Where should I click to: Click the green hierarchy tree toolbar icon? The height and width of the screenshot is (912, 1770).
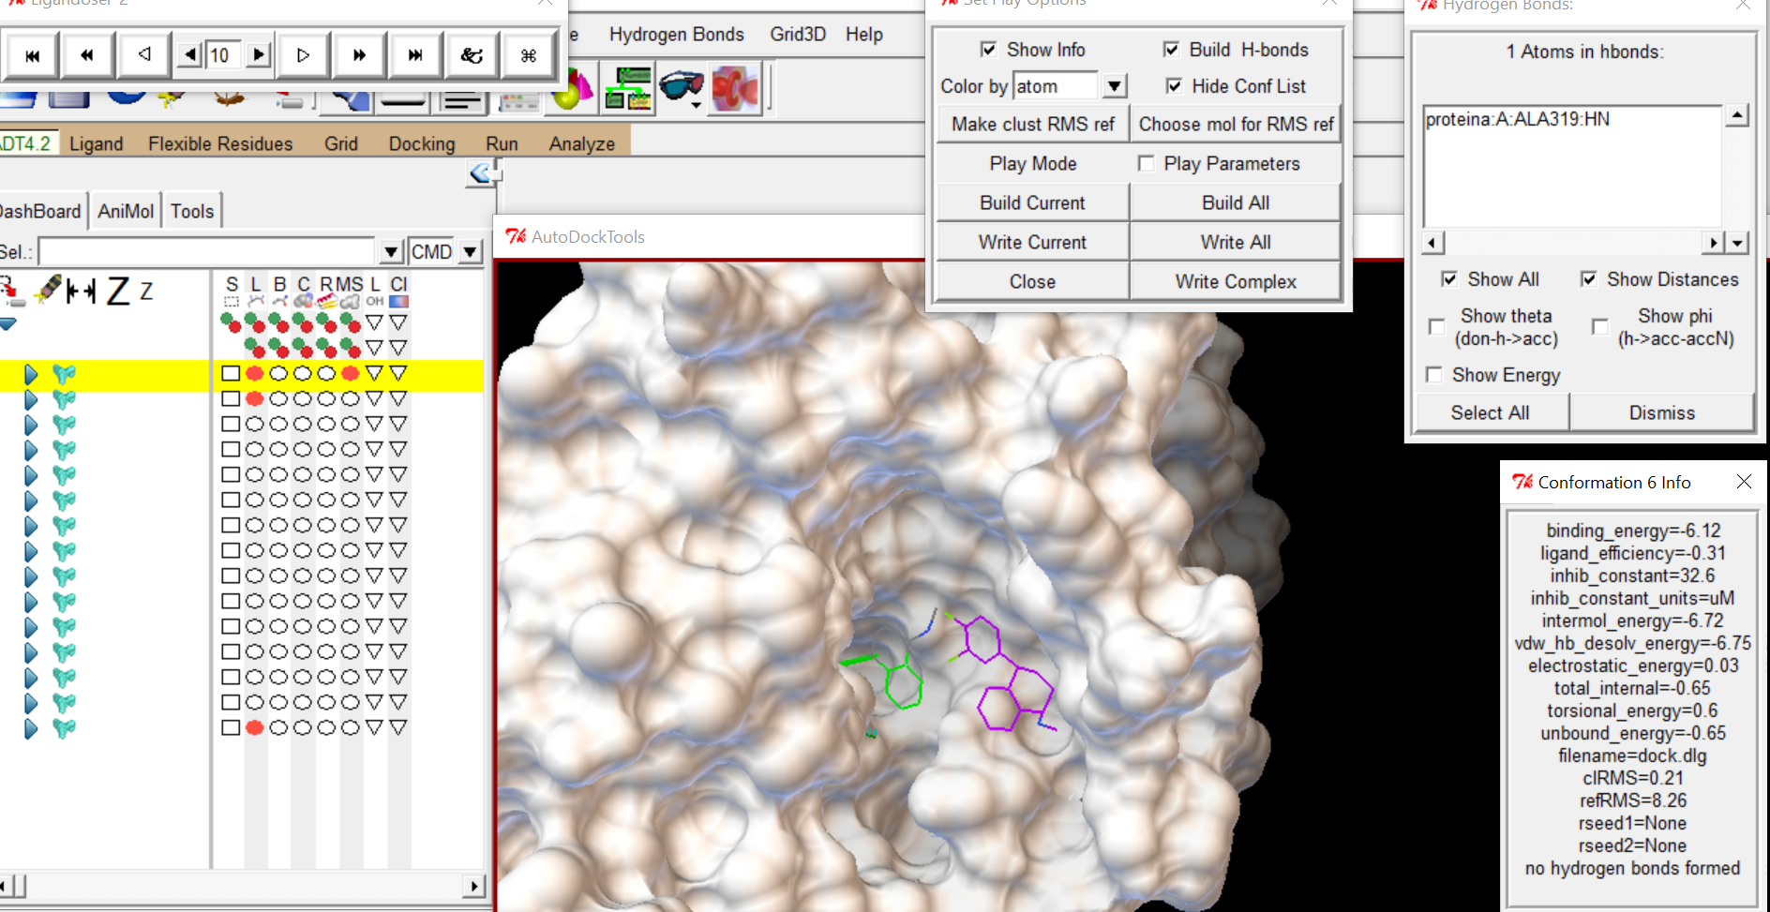click(x=628, y=88)
